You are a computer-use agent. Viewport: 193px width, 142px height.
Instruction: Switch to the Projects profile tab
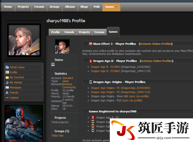tap(84, 32)
